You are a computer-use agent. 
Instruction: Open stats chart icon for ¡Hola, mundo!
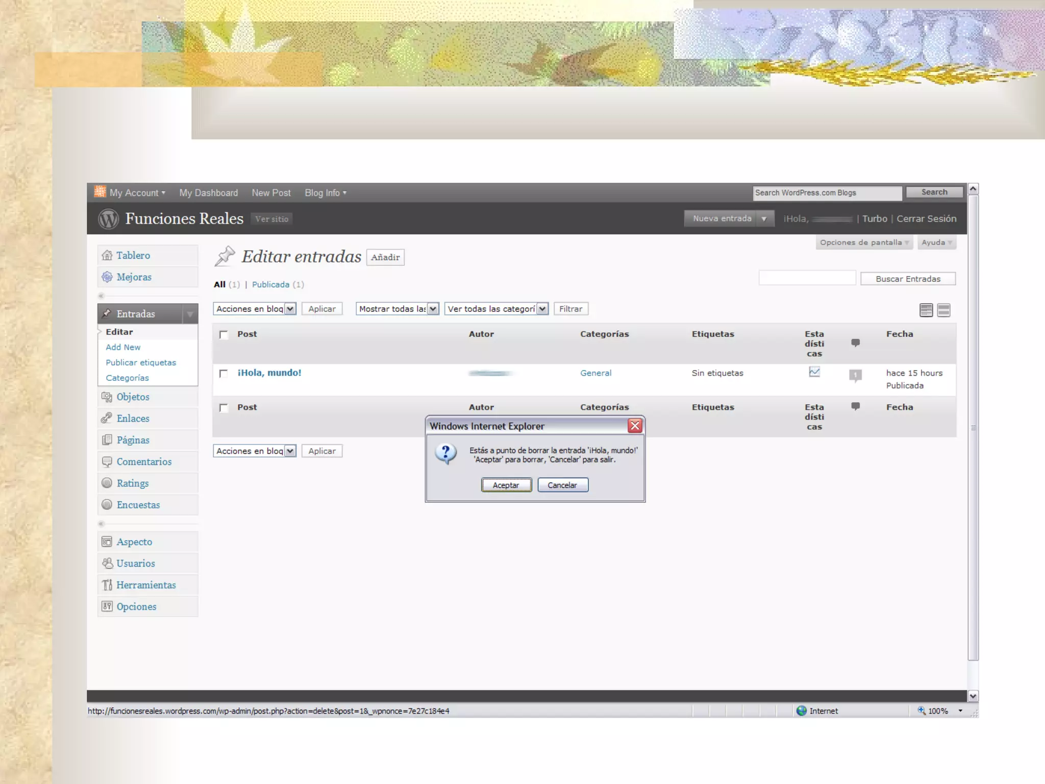(x=814, y=373)
